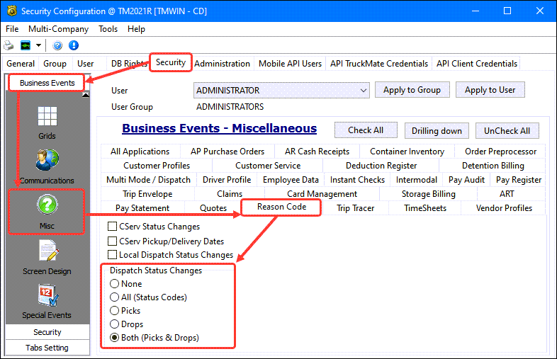The width and height of the screenshot is (557, 359).
Task: Select the Picks radio button
Action: click(114, 311)
